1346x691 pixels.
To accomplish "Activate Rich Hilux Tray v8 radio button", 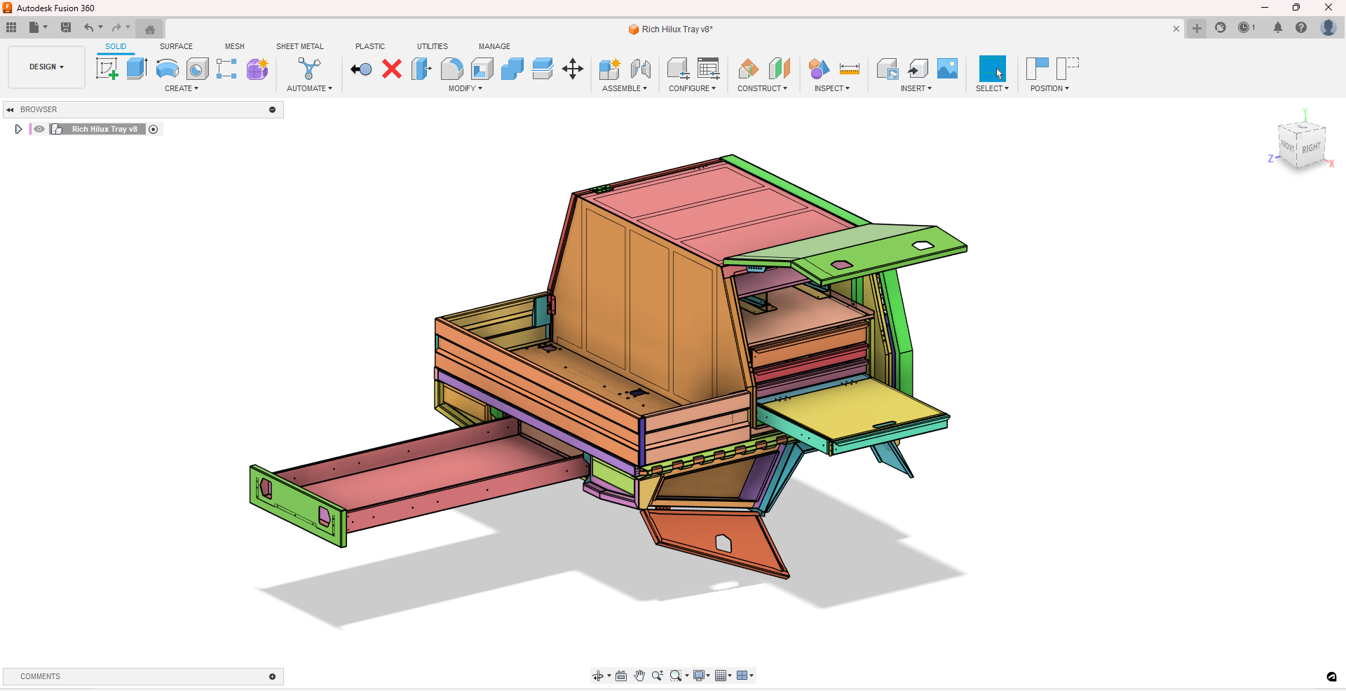I will tap(154, 129).
